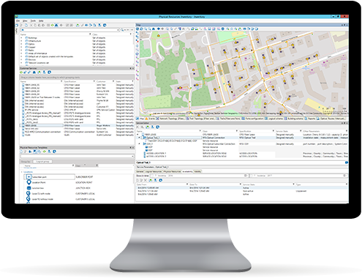Click the blue help icon right of Optical Trail_1
This screenshot has width=362, height=278.
pyautogui.click(x=347, y=162)
